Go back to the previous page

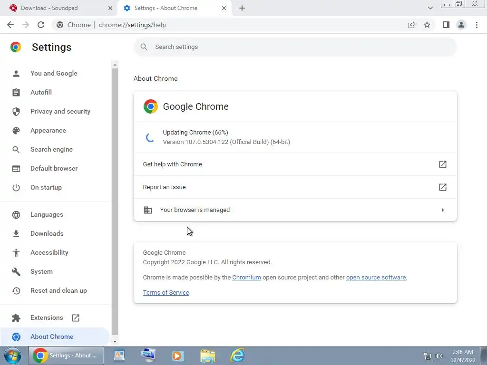point(10,25)
